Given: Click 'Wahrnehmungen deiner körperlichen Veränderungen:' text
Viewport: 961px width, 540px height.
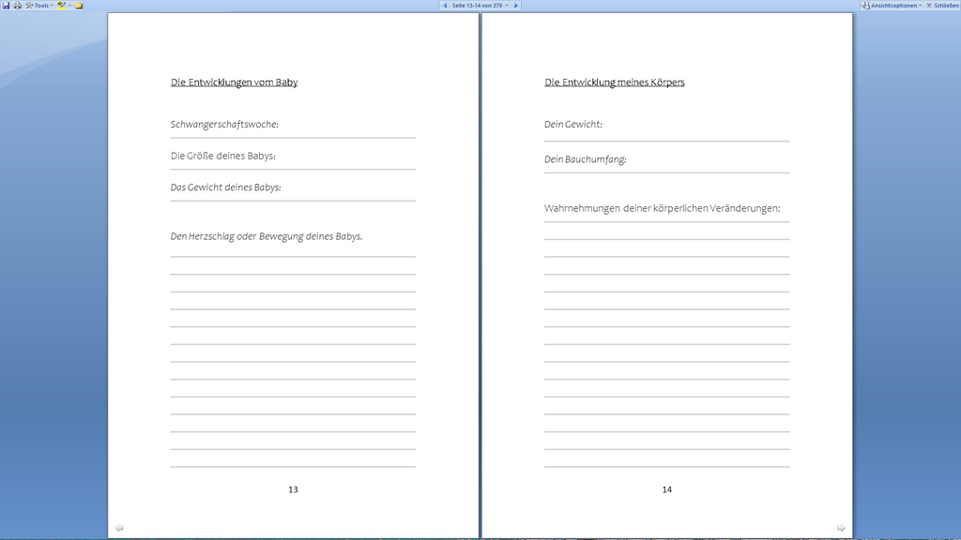Looking at the screenshot, I should pos(663,208).
